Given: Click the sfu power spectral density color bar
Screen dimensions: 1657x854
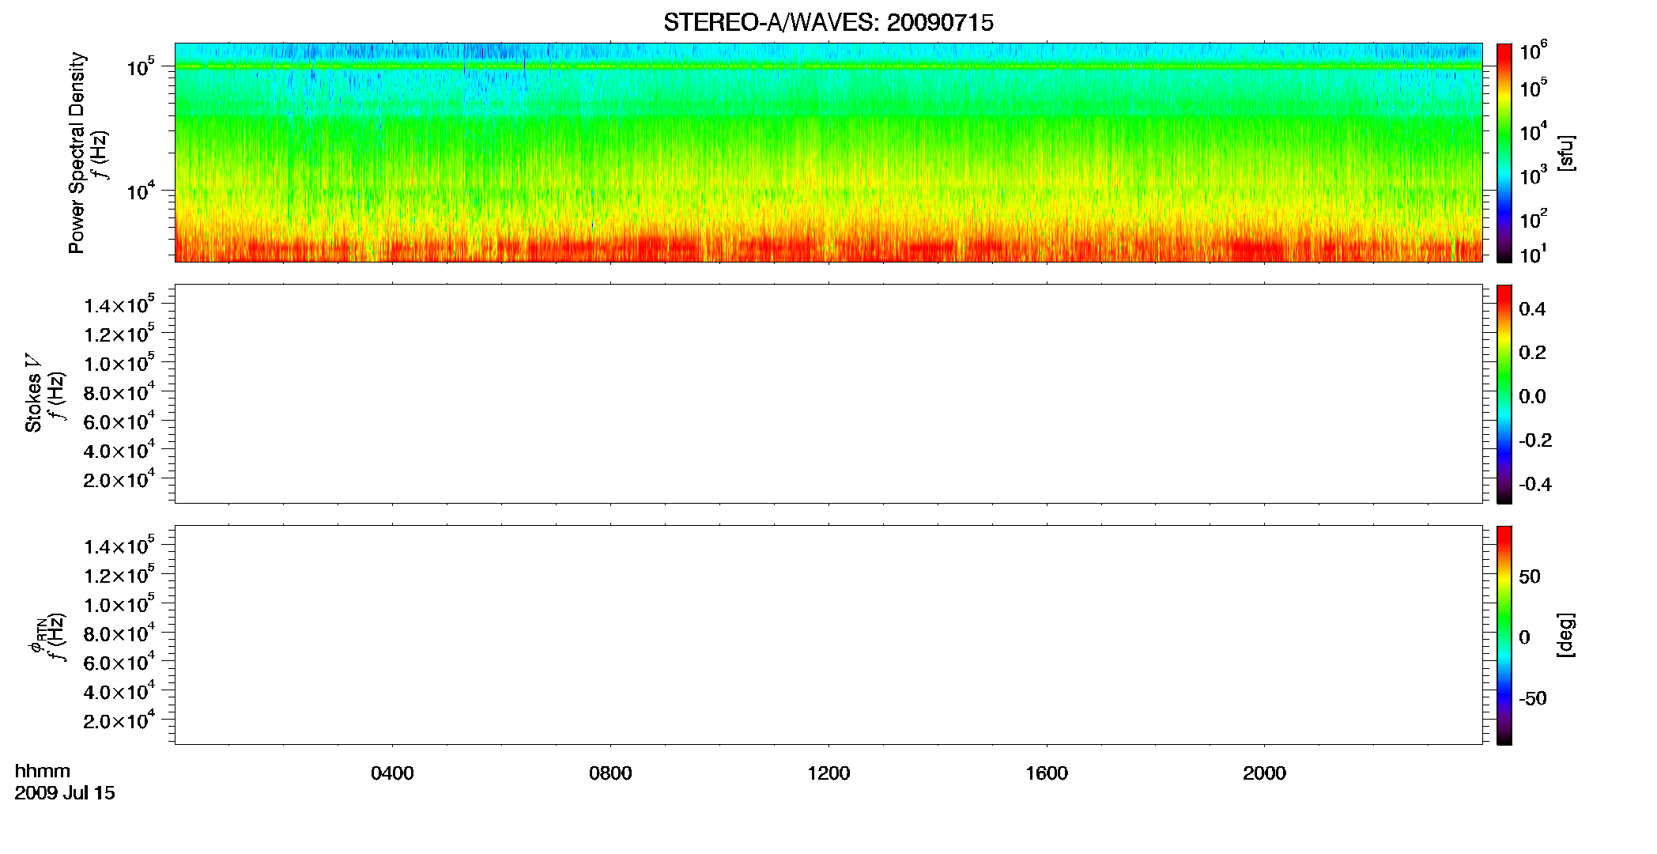Looking at the screenshot, I should pos(1504,153).
